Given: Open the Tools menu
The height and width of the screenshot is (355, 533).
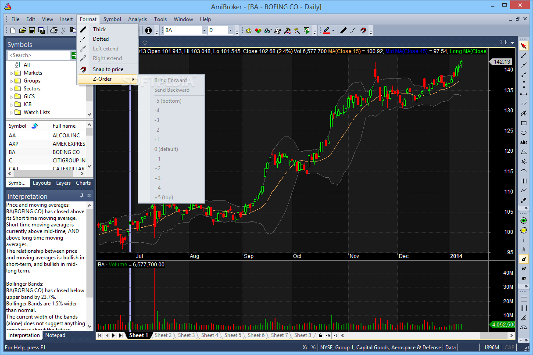Looking at the screenshot, I should coord(160,19).
